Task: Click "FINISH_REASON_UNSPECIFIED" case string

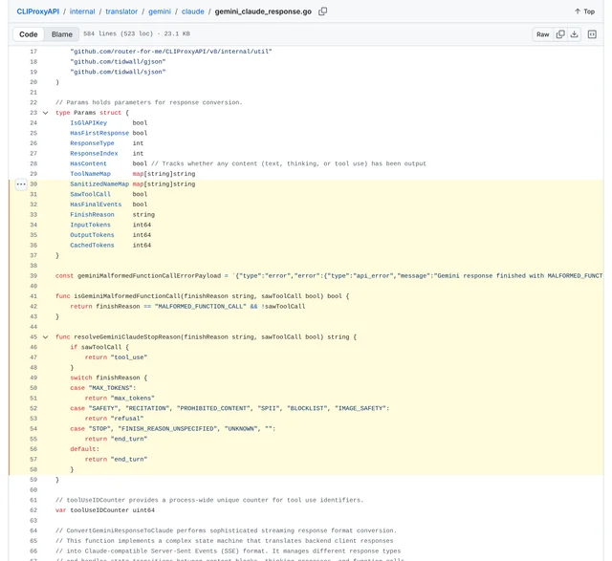Action: [167, 428]
